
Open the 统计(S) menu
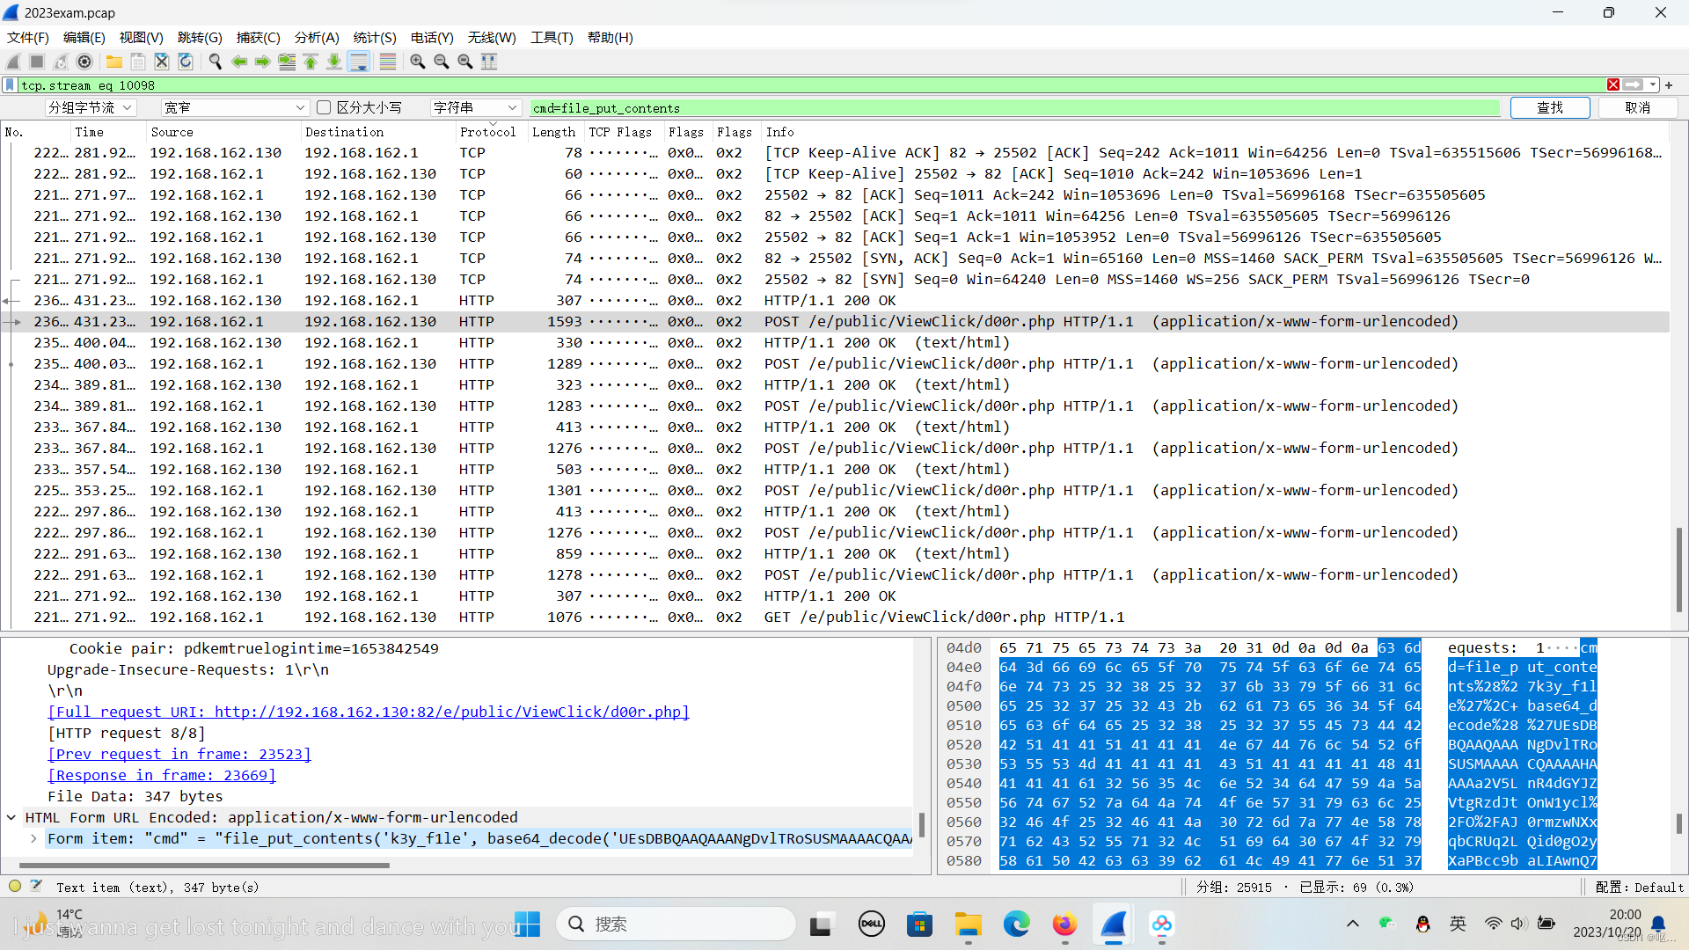(375, 38)
